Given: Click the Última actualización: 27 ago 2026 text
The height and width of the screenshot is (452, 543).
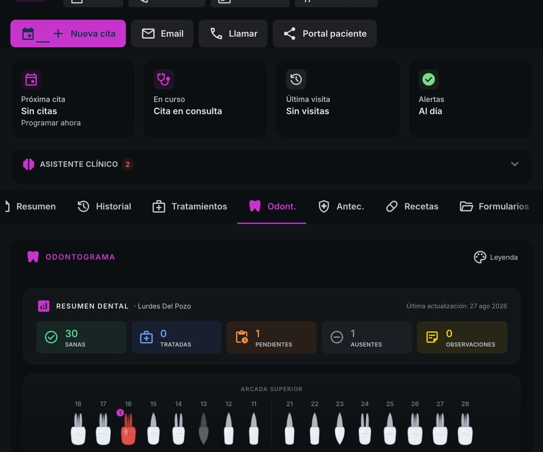Looking at the screenshot, I should coord(457,306).
